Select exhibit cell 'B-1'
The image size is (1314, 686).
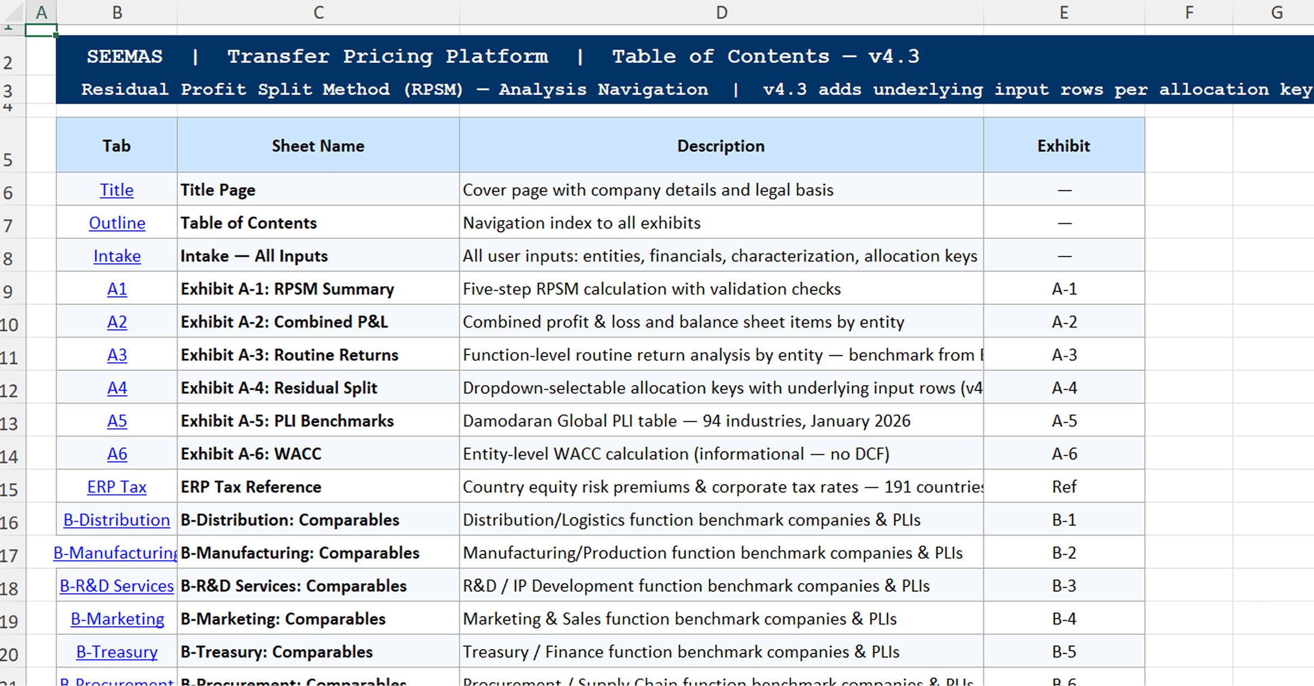(1064, 520)
